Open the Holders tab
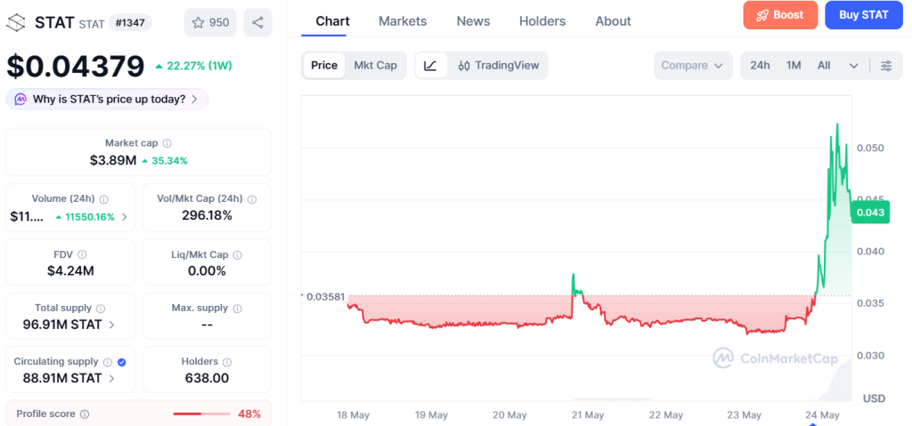The image size is (912, 426). coord(542,21)
